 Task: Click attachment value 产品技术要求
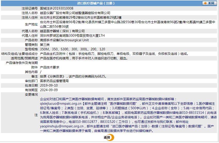(x=49, y=67)
